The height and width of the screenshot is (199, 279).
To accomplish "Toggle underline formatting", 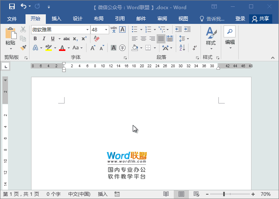I will click(53, 39).
